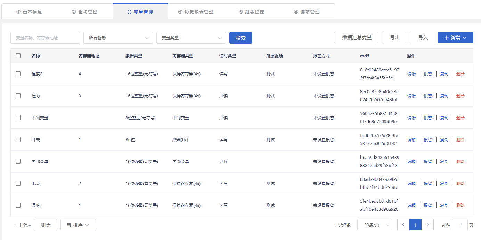Screen dimensions: 481x240
Task: Open the 基本信息 tab
Action: point(29,11)
